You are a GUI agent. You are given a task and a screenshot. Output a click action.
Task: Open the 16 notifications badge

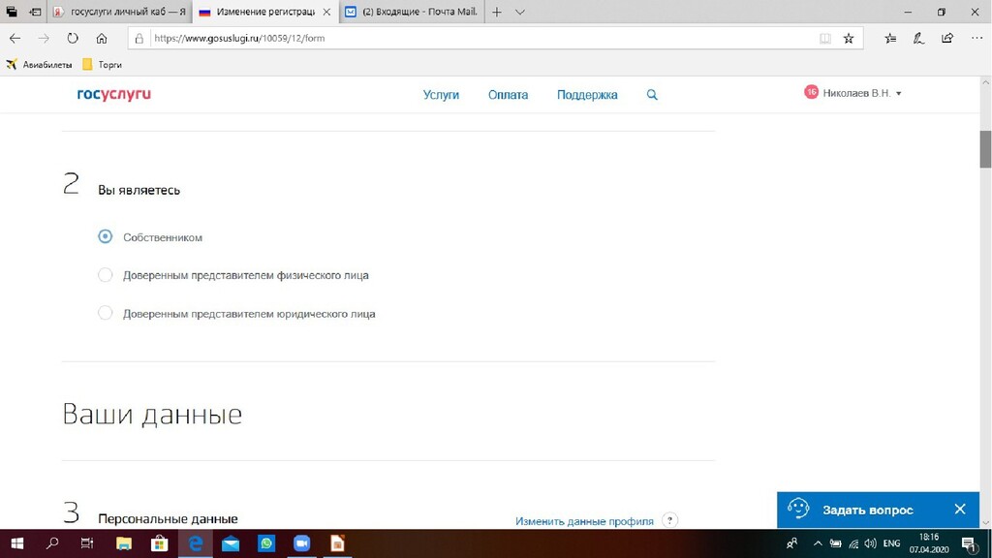tap(811, 92)
